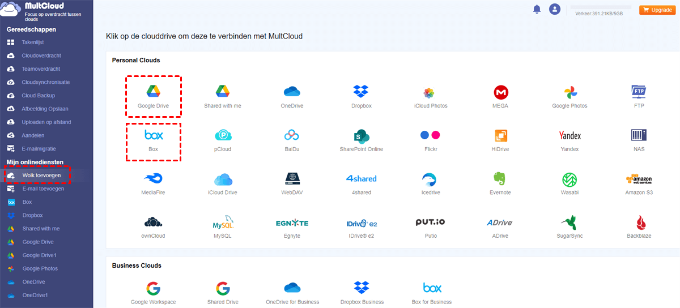
Task: Add iCloud Drive
Action: coord(223,183)
